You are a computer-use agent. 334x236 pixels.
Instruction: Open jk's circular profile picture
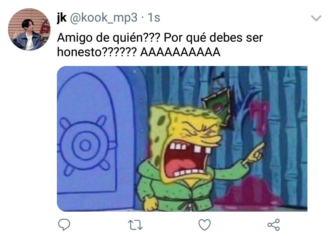(29, 29)
